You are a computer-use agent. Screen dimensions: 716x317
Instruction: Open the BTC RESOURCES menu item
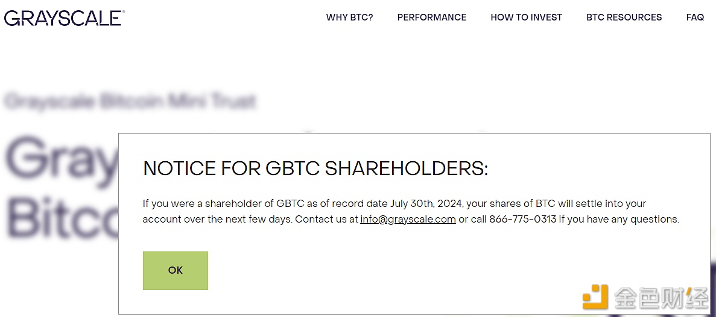(x=624, y=17)
